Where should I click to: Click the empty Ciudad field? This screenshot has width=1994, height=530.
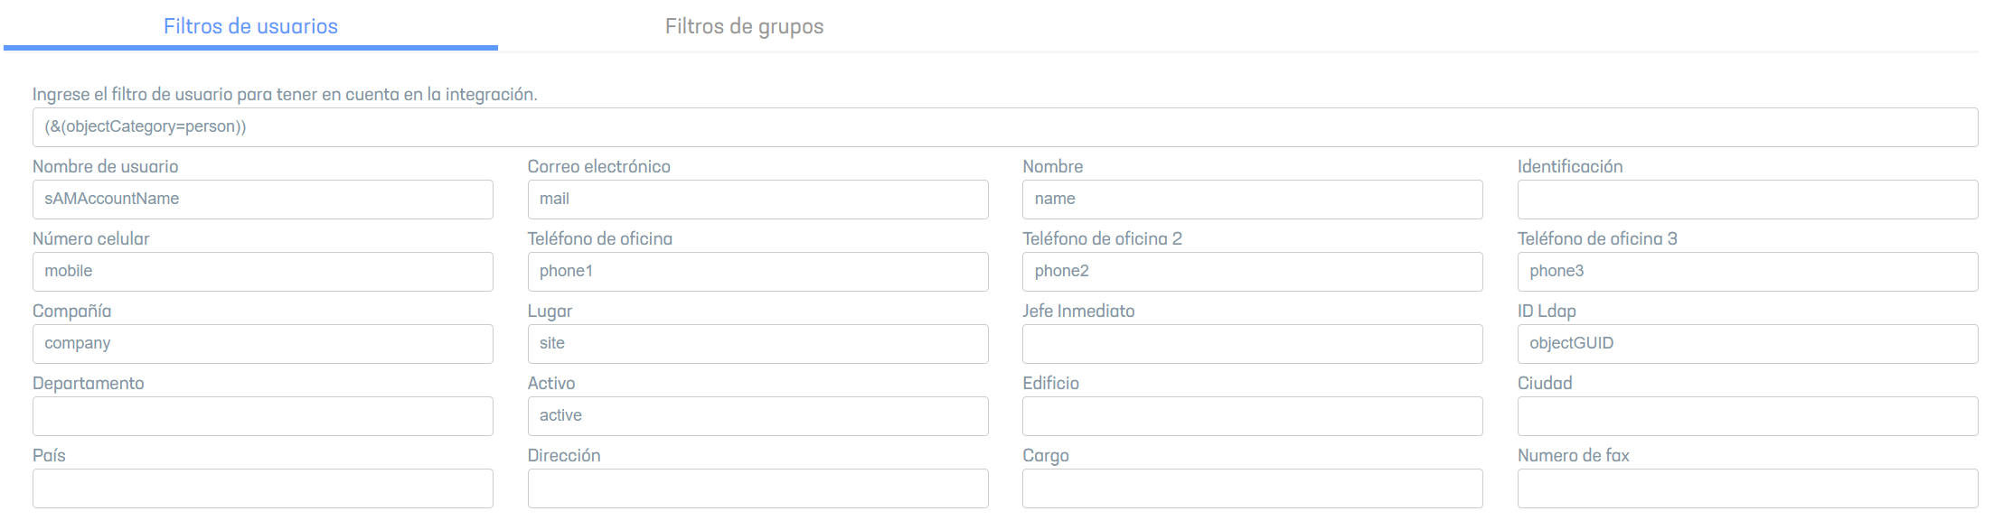(x=1746, y=416)
